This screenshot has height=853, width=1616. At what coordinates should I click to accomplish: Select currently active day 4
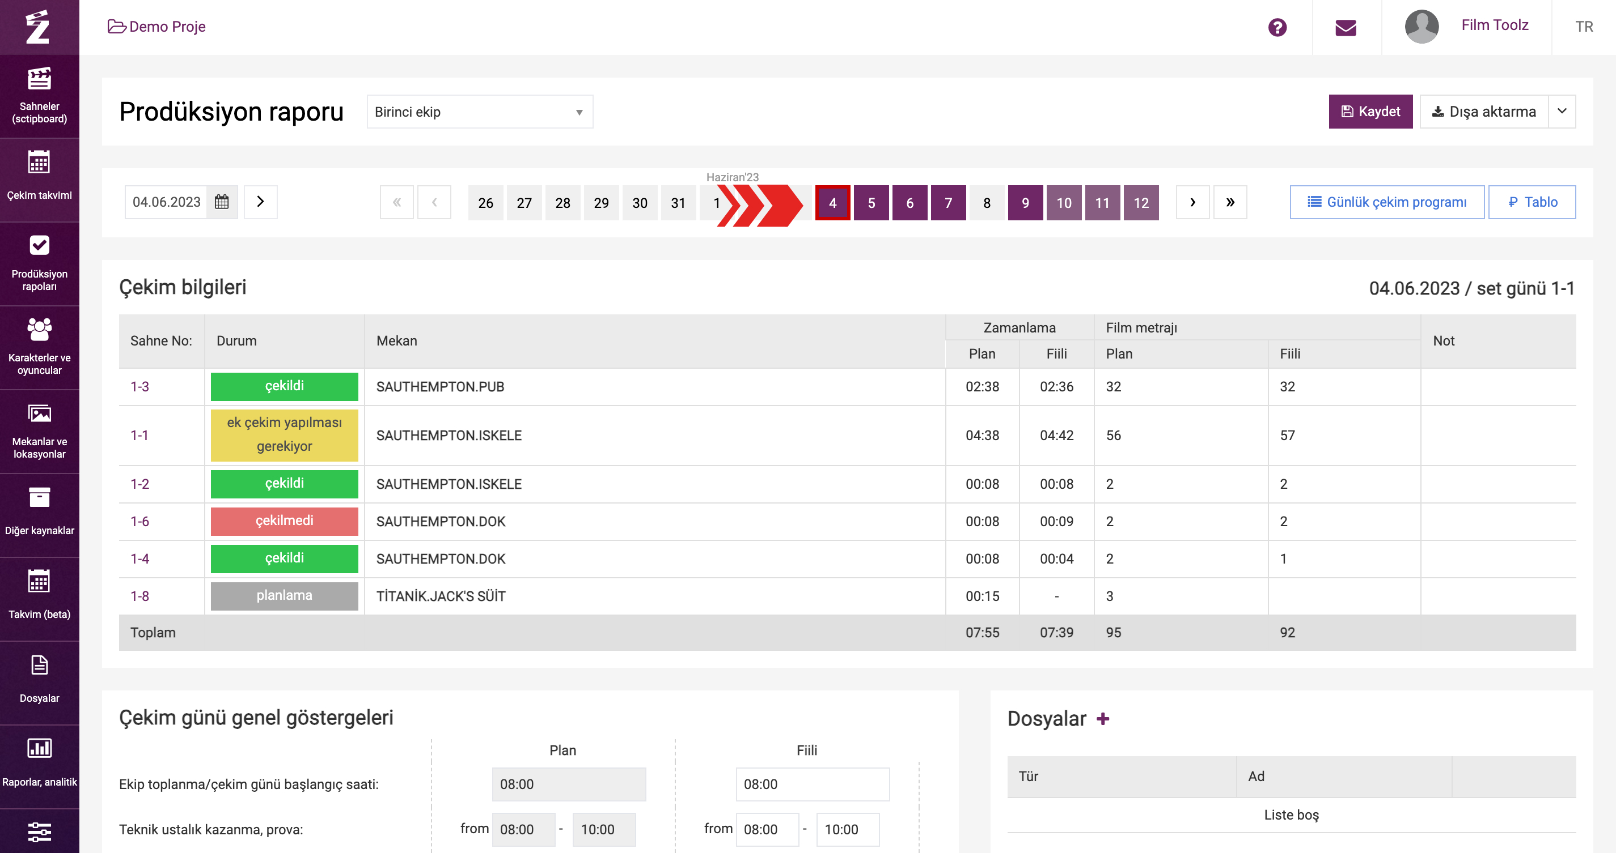[832, 202]
